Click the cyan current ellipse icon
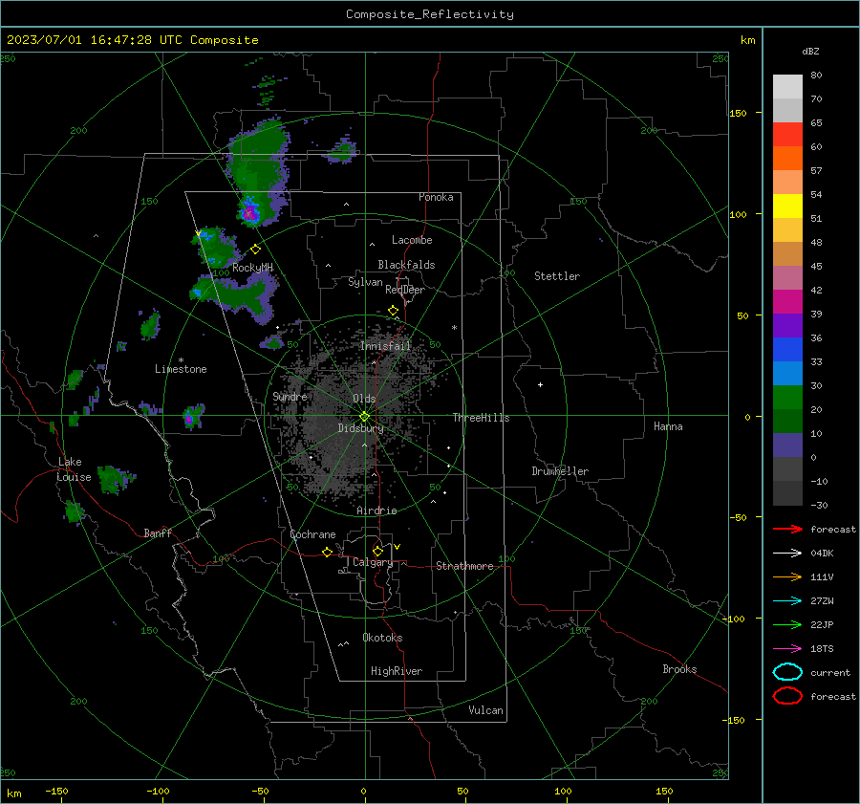 click(787, 672)
